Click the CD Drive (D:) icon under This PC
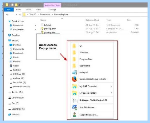The width and height of the screenshot is (150, 123). coord(11,74)
